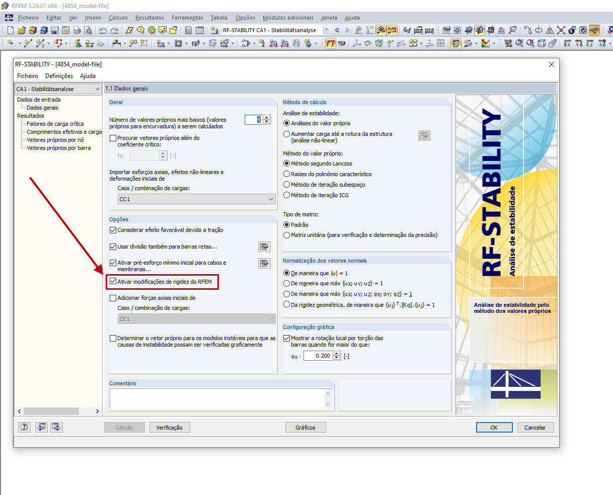
Task: Open the CC1 load case dropdown
Action: tap(272, 199)
